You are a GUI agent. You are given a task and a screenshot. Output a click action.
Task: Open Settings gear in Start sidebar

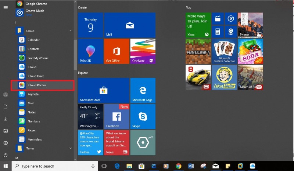click(6, 143)
